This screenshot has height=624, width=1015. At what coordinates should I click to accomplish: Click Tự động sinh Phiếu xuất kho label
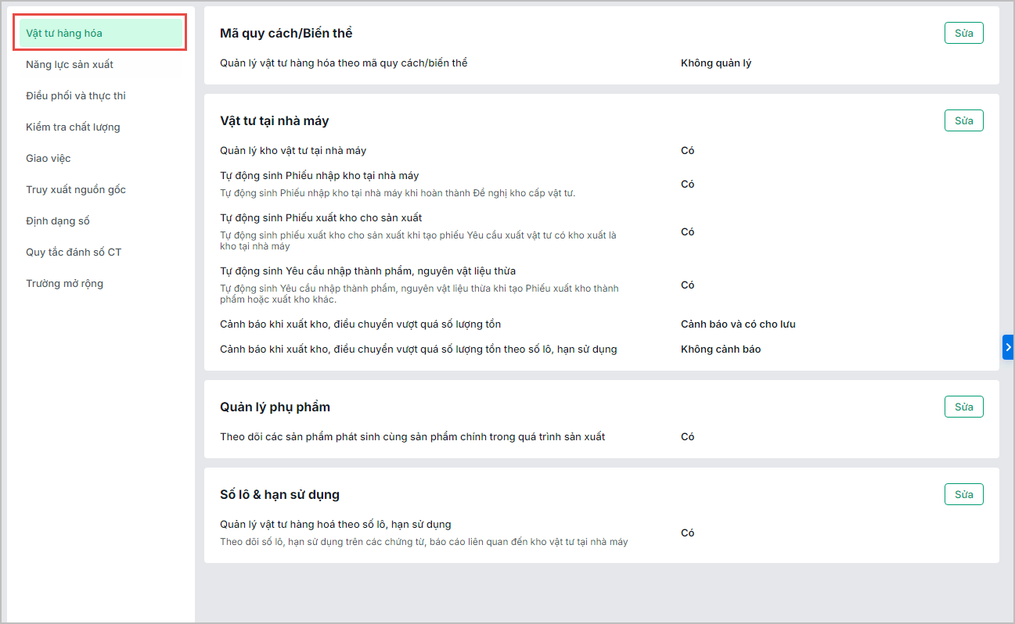pos(321,217)
